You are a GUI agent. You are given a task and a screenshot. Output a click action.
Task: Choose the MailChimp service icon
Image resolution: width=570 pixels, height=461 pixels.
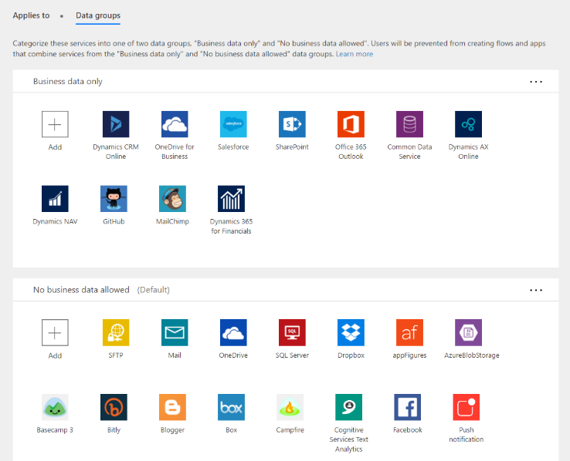point(172,199)
